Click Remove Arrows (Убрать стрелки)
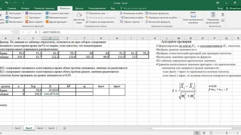This screenshot has width=241, height=135. tap(130, 22)
